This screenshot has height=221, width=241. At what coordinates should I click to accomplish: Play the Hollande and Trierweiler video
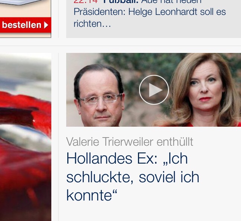click(154, 90)
